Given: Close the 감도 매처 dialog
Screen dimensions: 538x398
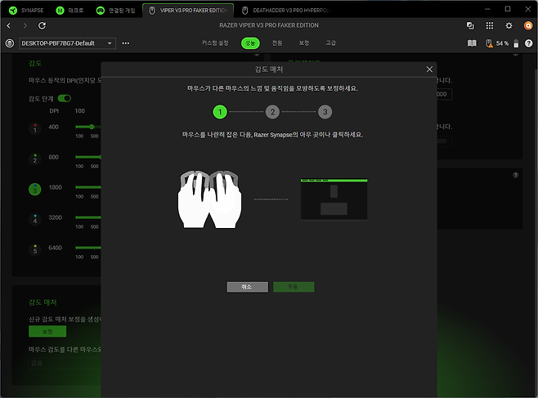Looking at the screenshot, I should click(430, 69).
